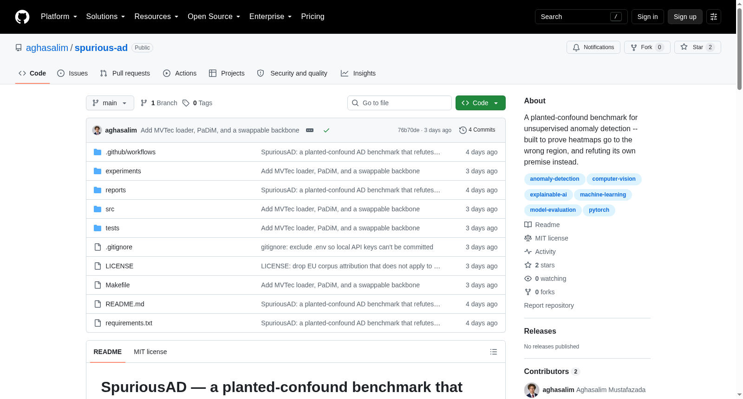Click the Makefile file icon
The height and width of the screenshot is (399, 743).
tap(98, 285)
